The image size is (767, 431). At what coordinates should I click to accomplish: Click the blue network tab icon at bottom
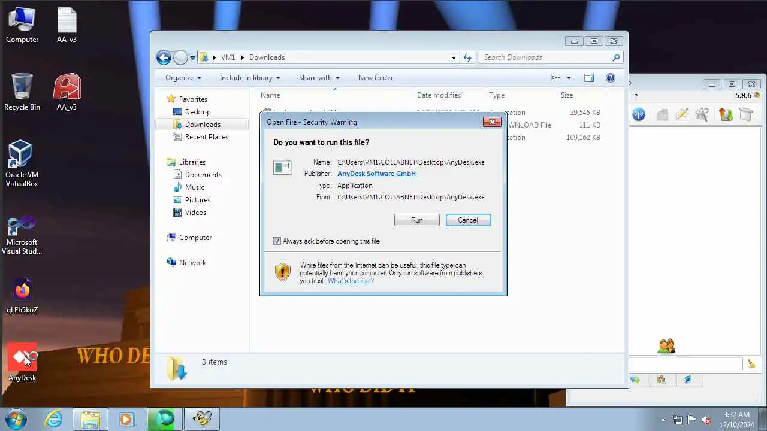click(x=688, y=380)
